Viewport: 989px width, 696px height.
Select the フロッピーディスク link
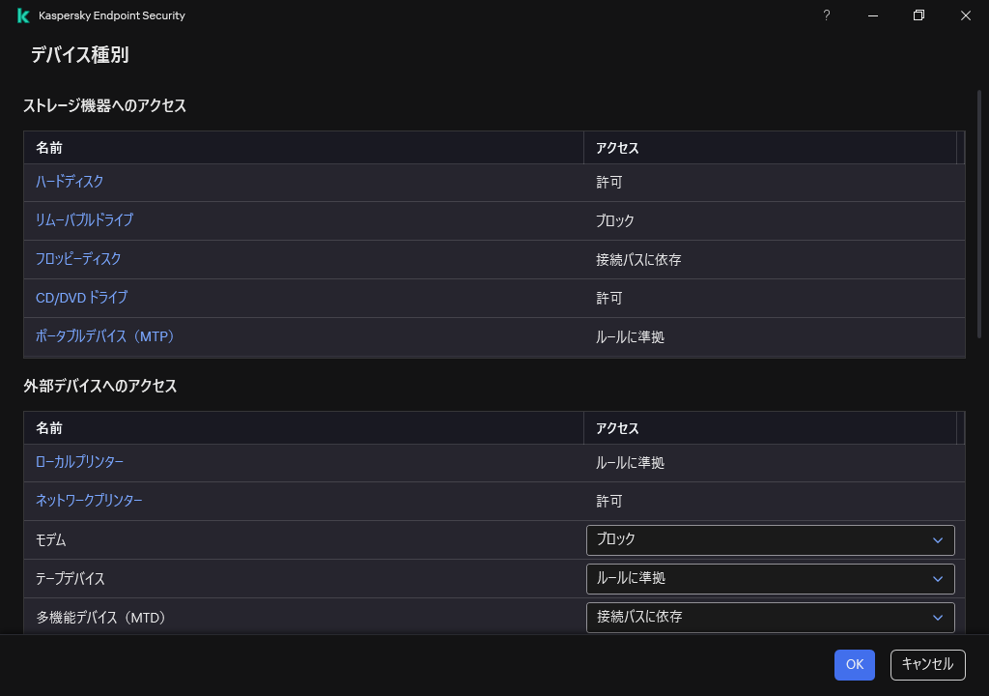tap(77, 259)
